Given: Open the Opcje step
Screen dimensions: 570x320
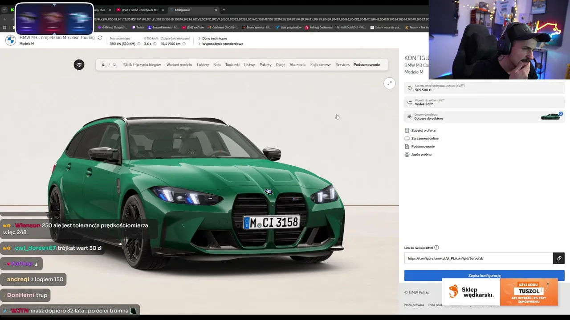Looking at the screenshot, I should (x=281, y=65).
